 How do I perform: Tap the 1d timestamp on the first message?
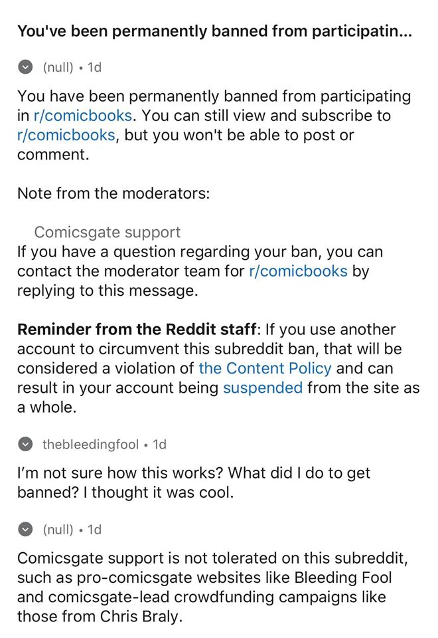coord(94,67)
